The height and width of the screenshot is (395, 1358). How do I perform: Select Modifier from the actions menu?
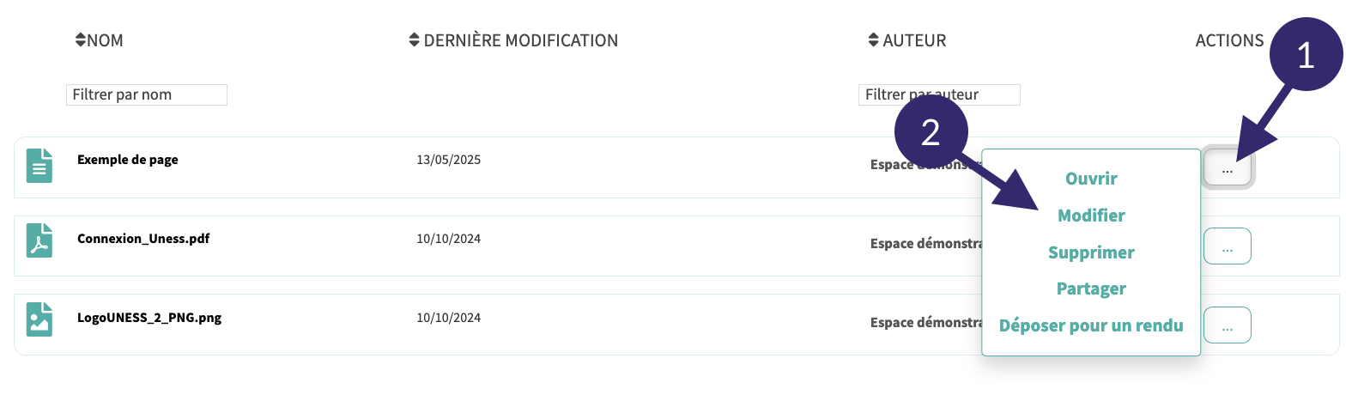coord(1091,216)
